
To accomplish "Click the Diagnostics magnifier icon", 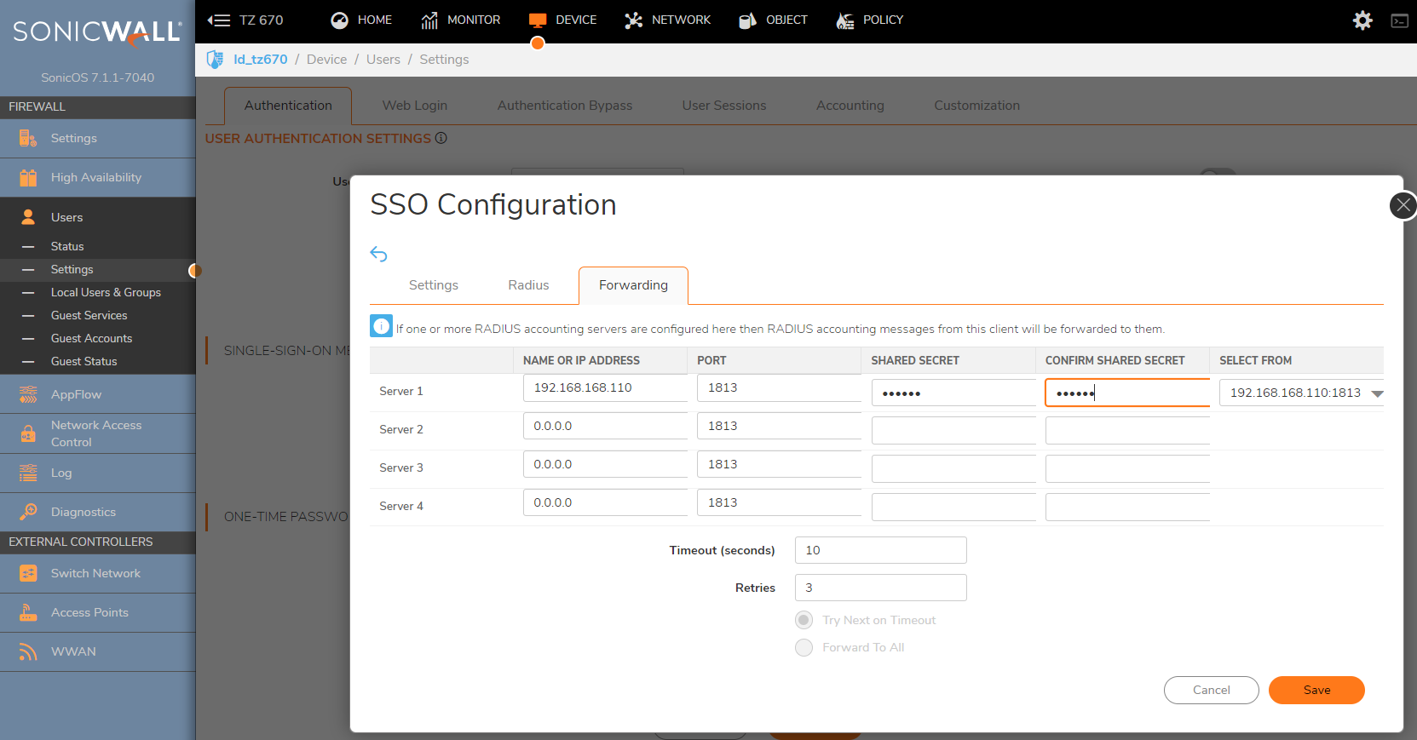I will click(28, 512).
